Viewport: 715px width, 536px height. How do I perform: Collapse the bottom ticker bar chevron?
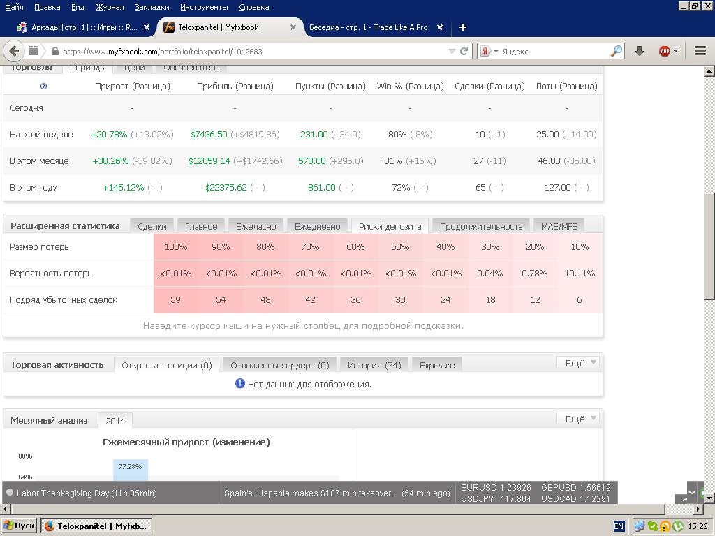[x=692, y=492]
